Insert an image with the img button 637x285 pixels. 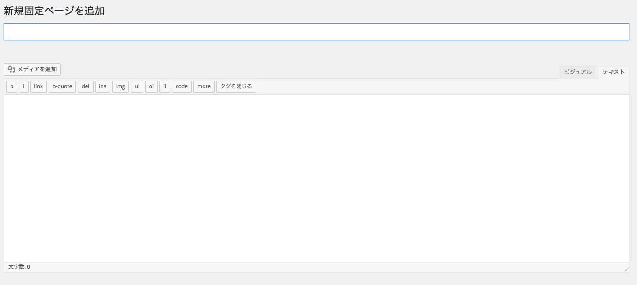[x=121, y=86]
